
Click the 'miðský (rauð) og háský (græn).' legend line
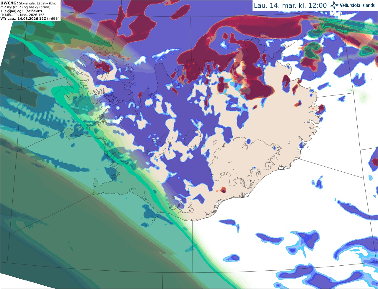tap(26, 7)
